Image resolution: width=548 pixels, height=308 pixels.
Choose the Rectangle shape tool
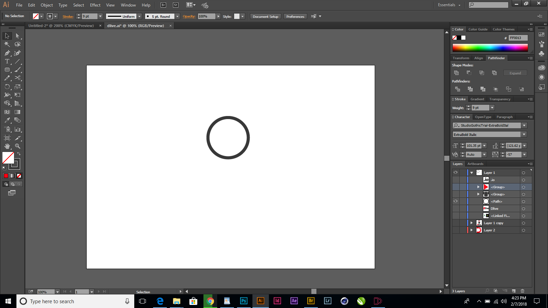(x=7, y=69)
